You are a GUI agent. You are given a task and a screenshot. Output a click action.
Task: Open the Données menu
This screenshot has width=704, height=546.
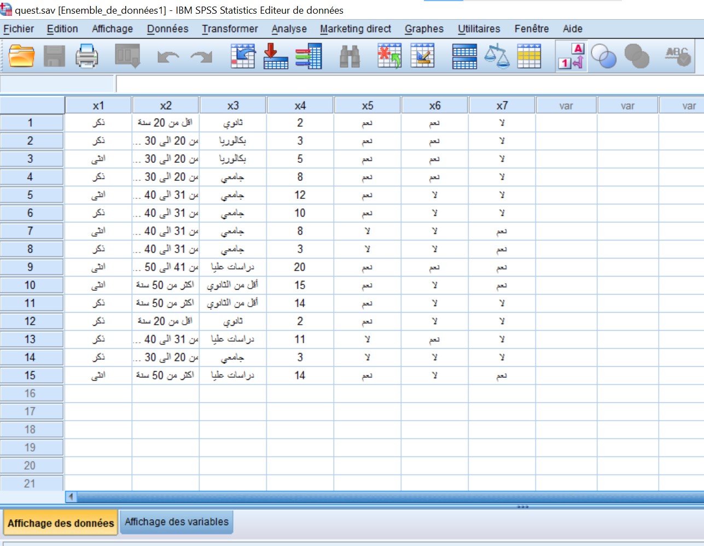[167, 29]
